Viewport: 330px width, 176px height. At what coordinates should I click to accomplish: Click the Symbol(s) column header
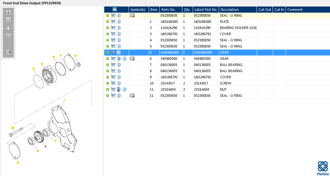139,10
